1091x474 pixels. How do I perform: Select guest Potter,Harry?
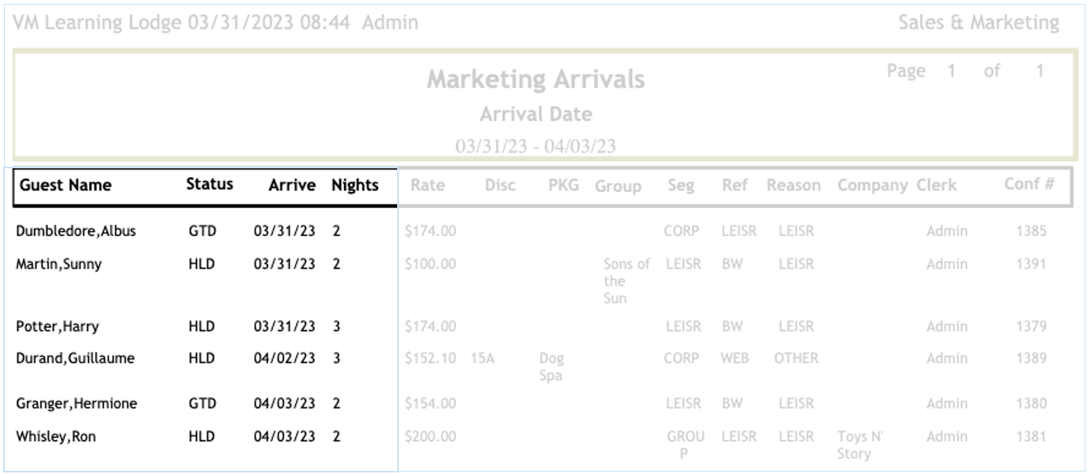tap(59, 326)
